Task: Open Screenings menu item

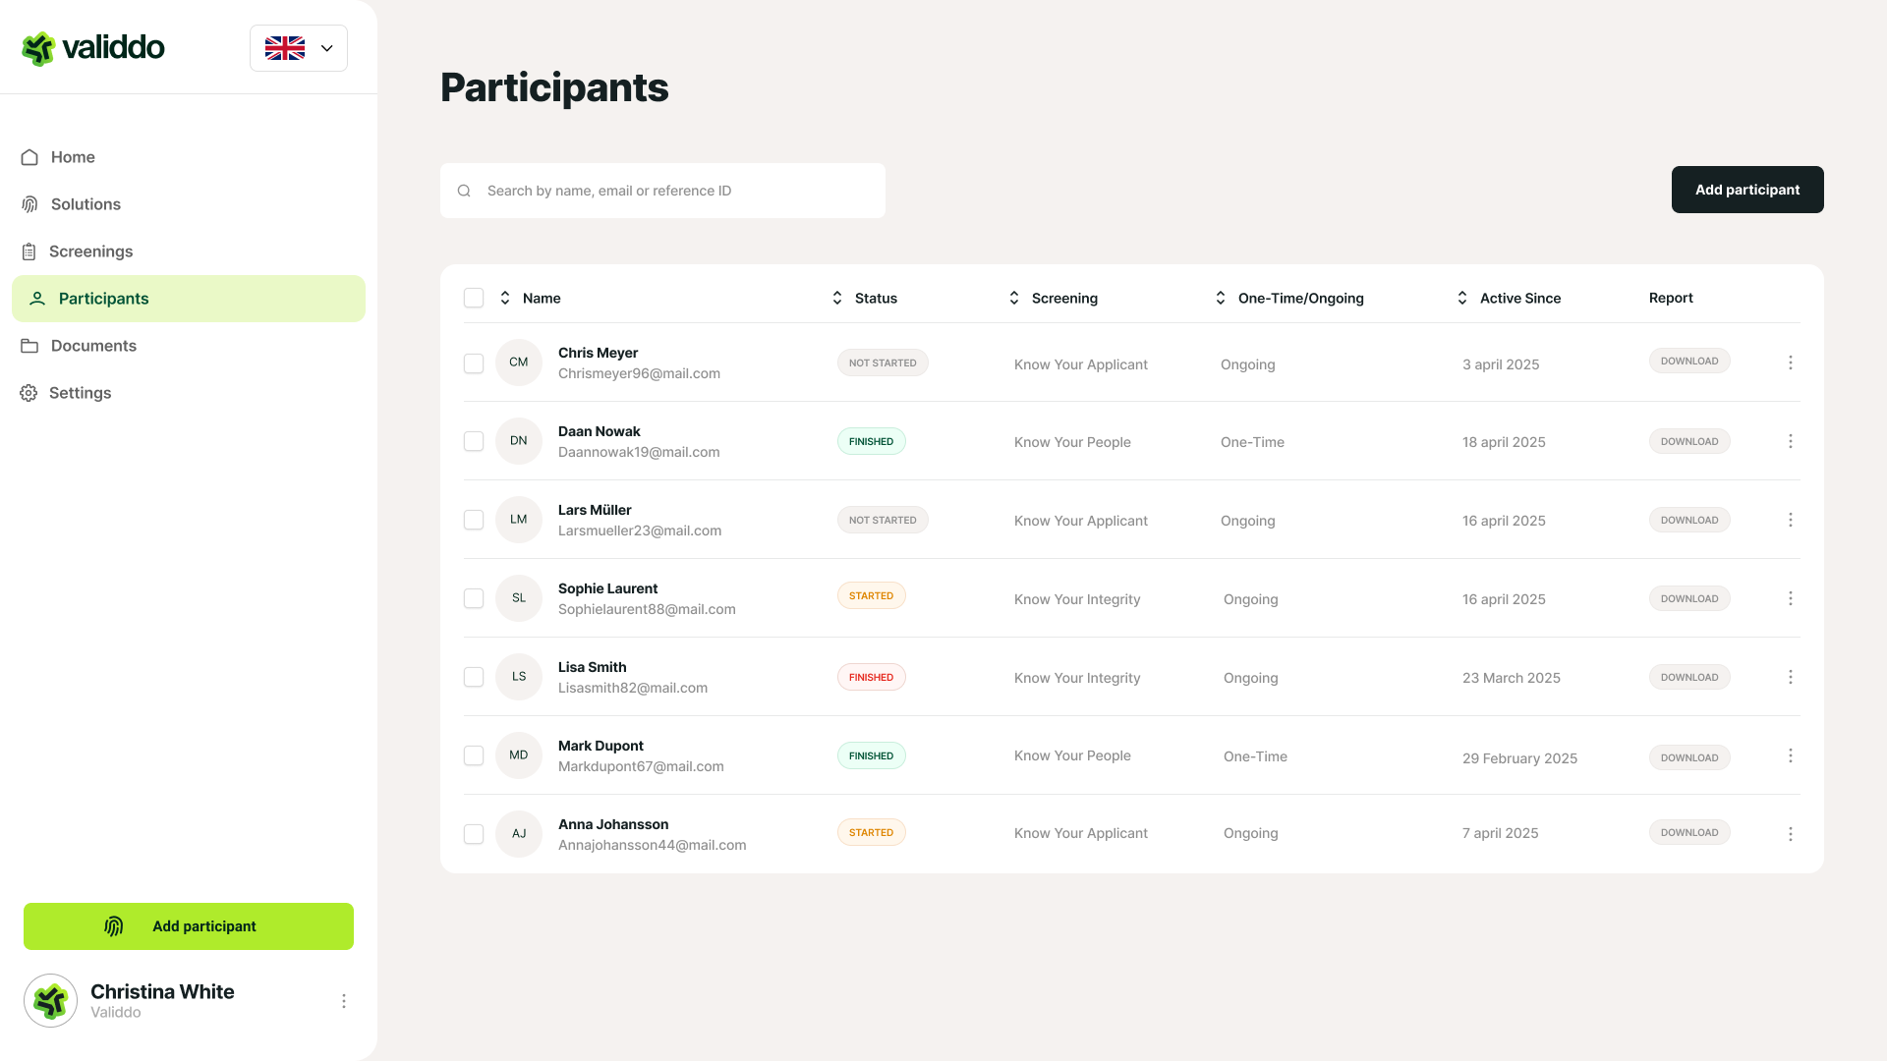Action: click(x=90, y=251)
